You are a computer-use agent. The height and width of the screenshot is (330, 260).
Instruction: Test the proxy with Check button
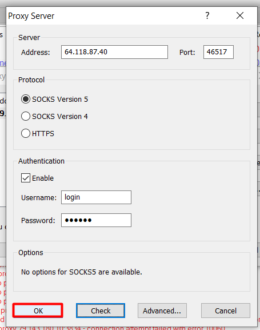point(101,311)
